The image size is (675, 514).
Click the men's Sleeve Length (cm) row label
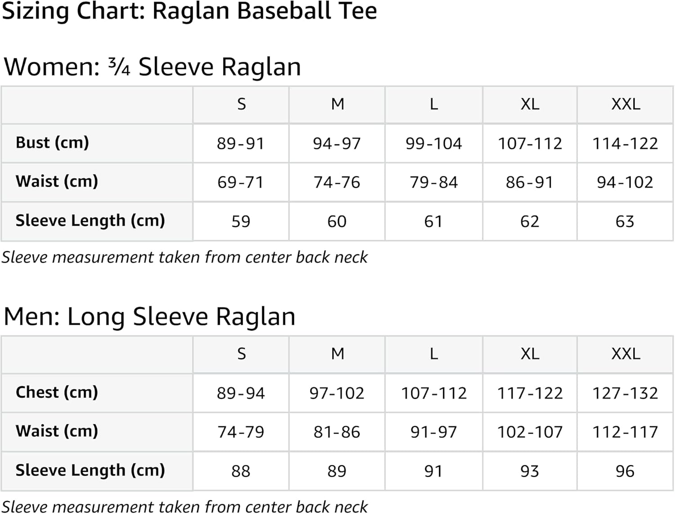pos(90,470)
